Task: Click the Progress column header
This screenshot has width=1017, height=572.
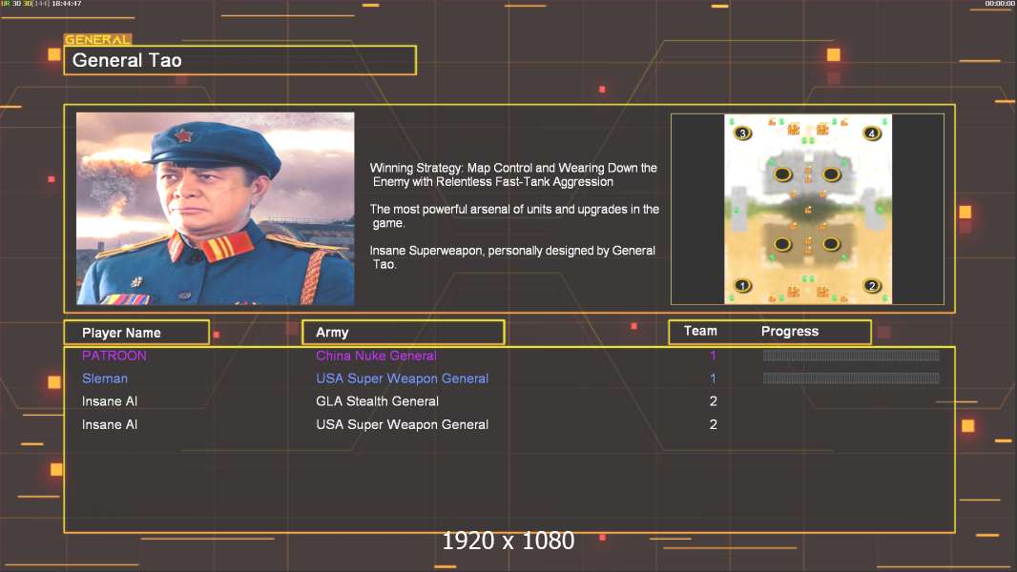Action: point(790,331)
